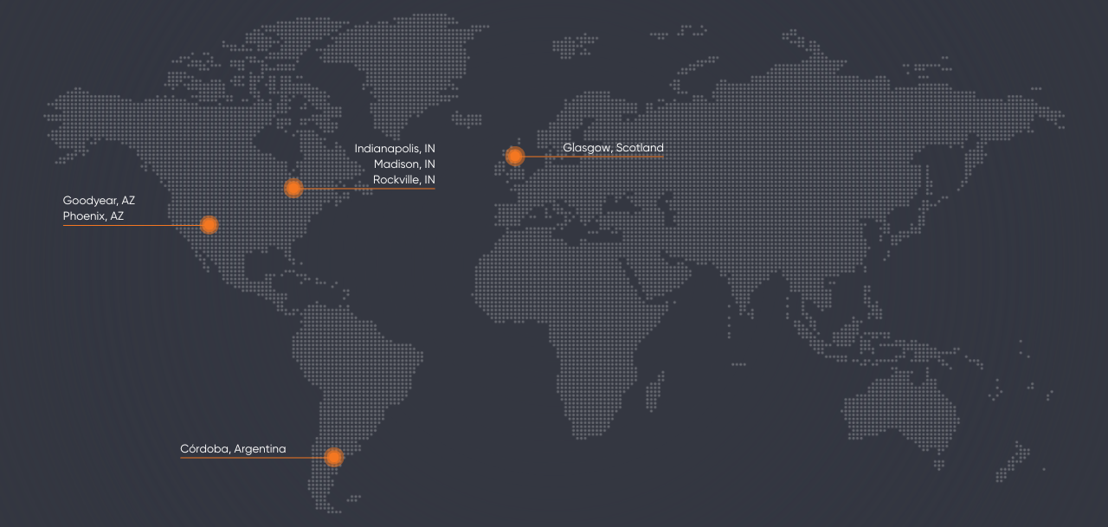This screenshot has height=527, width=1108.
Task: Open the Indianapolis, IN location label
Action: [395, 149]
